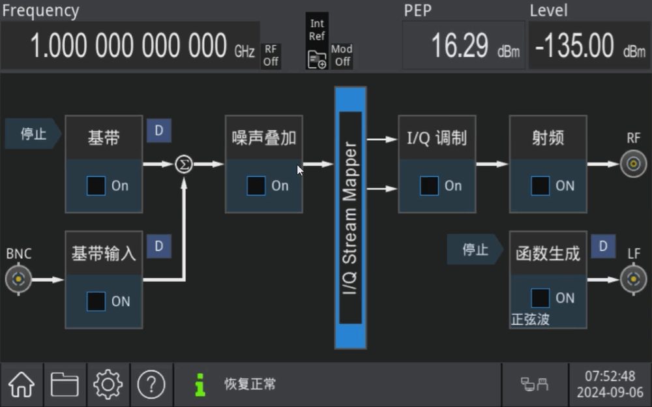Click the D badge beside 函数生成
Image resolution: width=652 pixels, height=407 pixels.
point(603,247)
